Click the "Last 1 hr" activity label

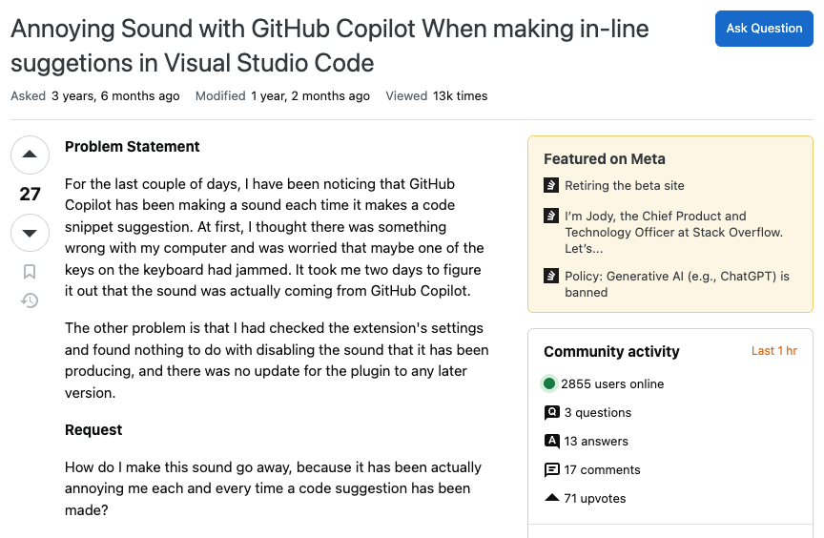[x=773, y=351]
